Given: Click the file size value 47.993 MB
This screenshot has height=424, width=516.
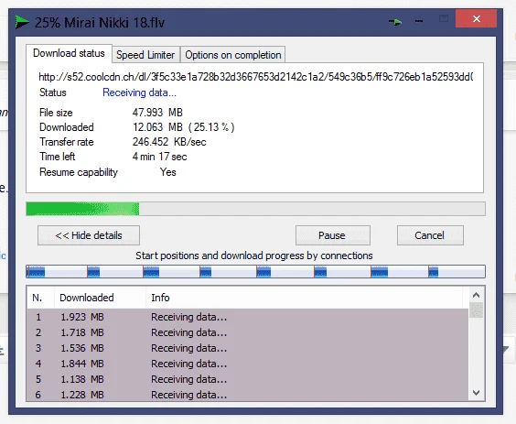Looking at the screenshot, I should coord(157,113).
